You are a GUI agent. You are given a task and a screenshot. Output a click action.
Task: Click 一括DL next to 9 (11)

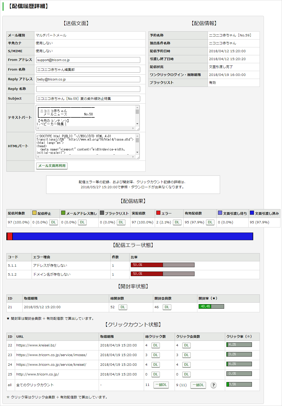tap(198, 385)
